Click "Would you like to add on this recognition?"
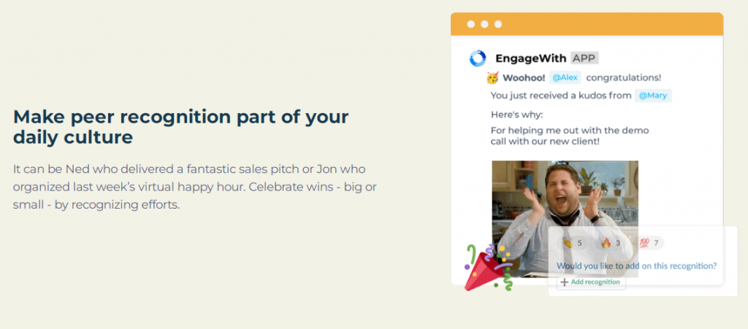Viewport: 748px width, 329px height. click(636, 266)
